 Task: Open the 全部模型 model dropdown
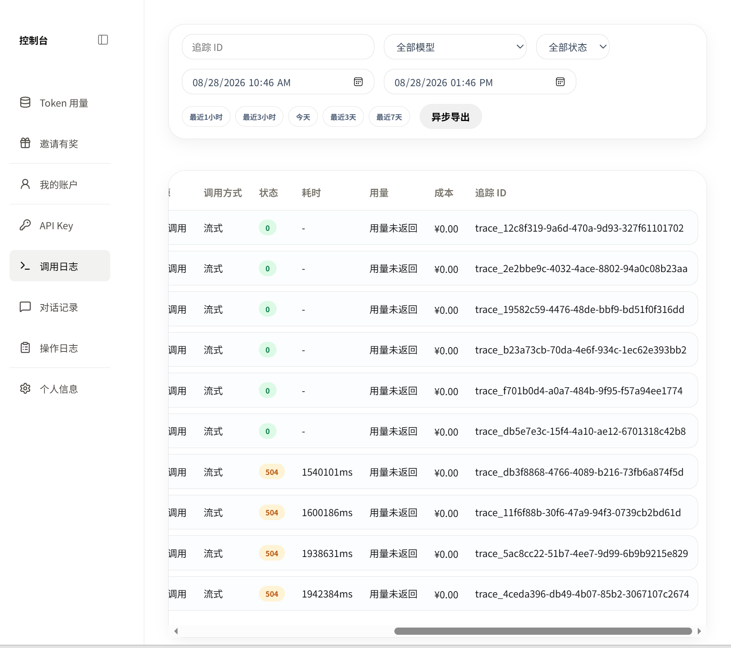(x=455, y=47)
